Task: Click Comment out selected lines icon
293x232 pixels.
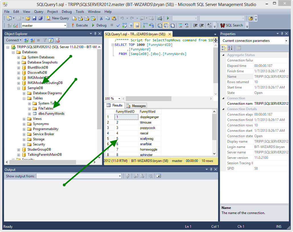Action: pos(180,25)
